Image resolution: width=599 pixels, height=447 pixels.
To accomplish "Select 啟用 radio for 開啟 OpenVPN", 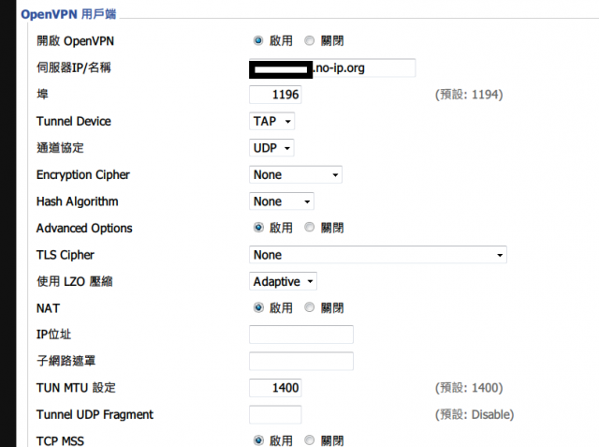I will pos(258,40).
